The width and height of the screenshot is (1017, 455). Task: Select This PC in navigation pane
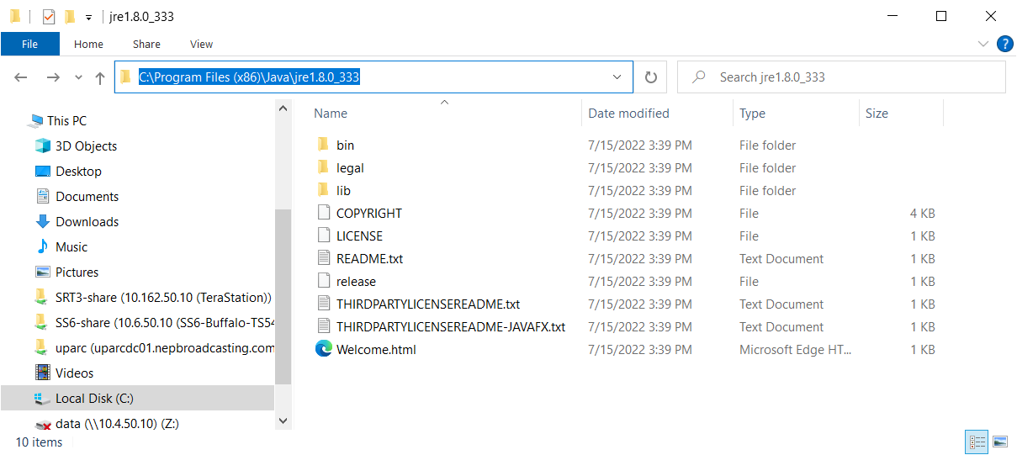point(66,121)
